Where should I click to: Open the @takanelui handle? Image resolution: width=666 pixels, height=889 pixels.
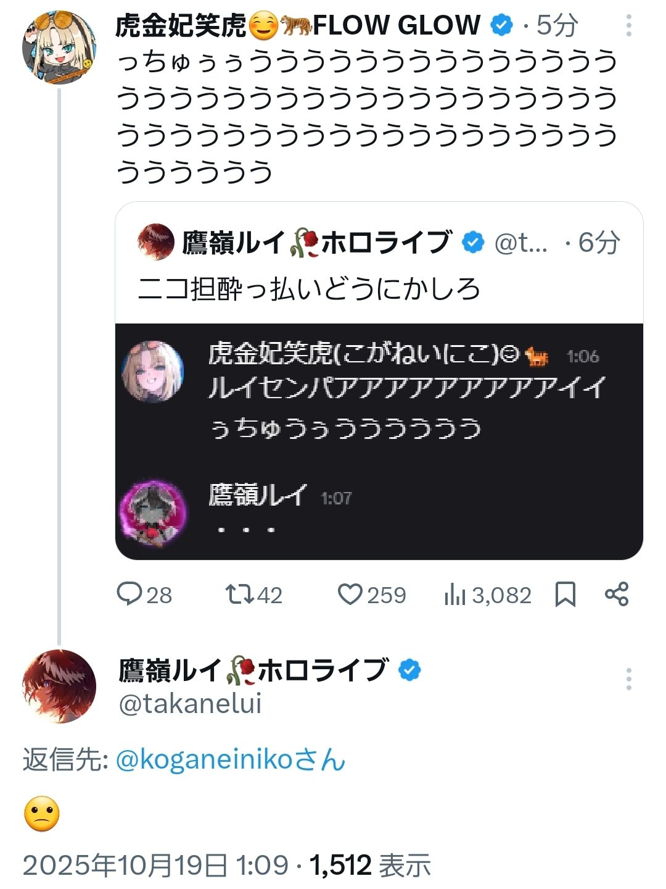[190, 704]
